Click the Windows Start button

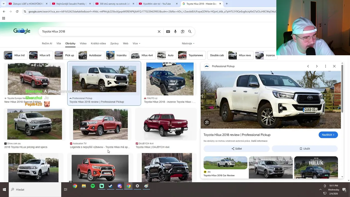(x=4, y=190)
